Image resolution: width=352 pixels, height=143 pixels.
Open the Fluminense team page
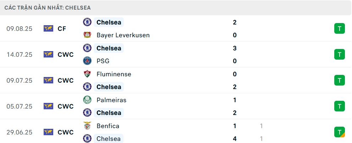(x=114, y=74)
